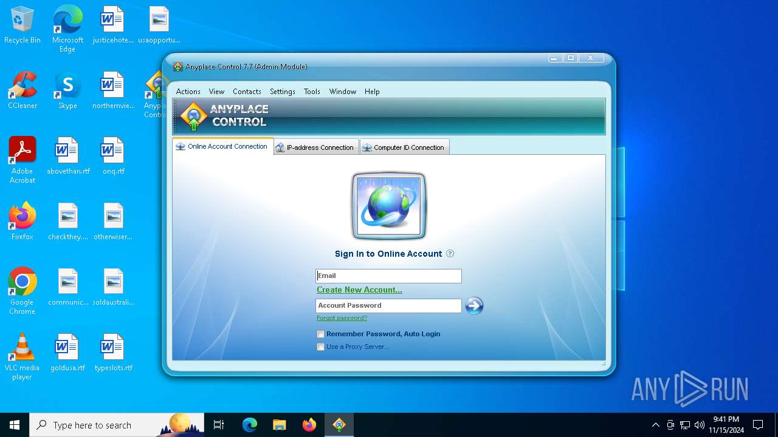Switch to IP-address Connection tab

pyautogui.click(x=316, y=147)
